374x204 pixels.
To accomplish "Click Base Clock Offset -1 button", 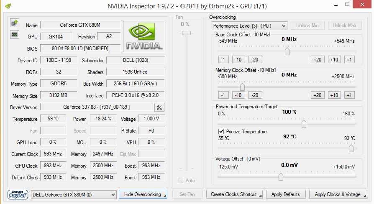I will 223,60.
